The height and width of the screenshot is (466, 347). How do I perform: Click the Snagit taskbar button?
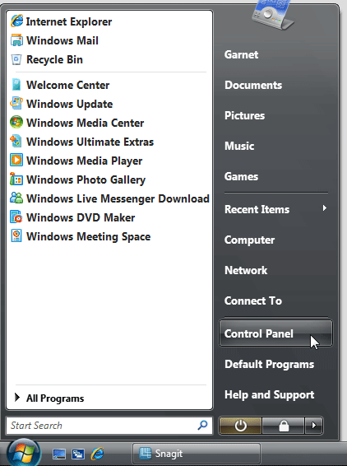pos(197,454)
